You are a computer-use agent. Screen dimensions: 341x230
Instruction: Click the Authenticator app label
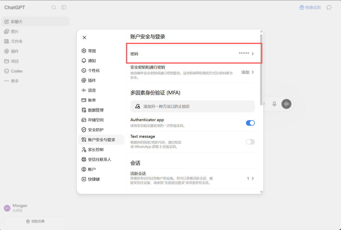[x=147, y=120]
